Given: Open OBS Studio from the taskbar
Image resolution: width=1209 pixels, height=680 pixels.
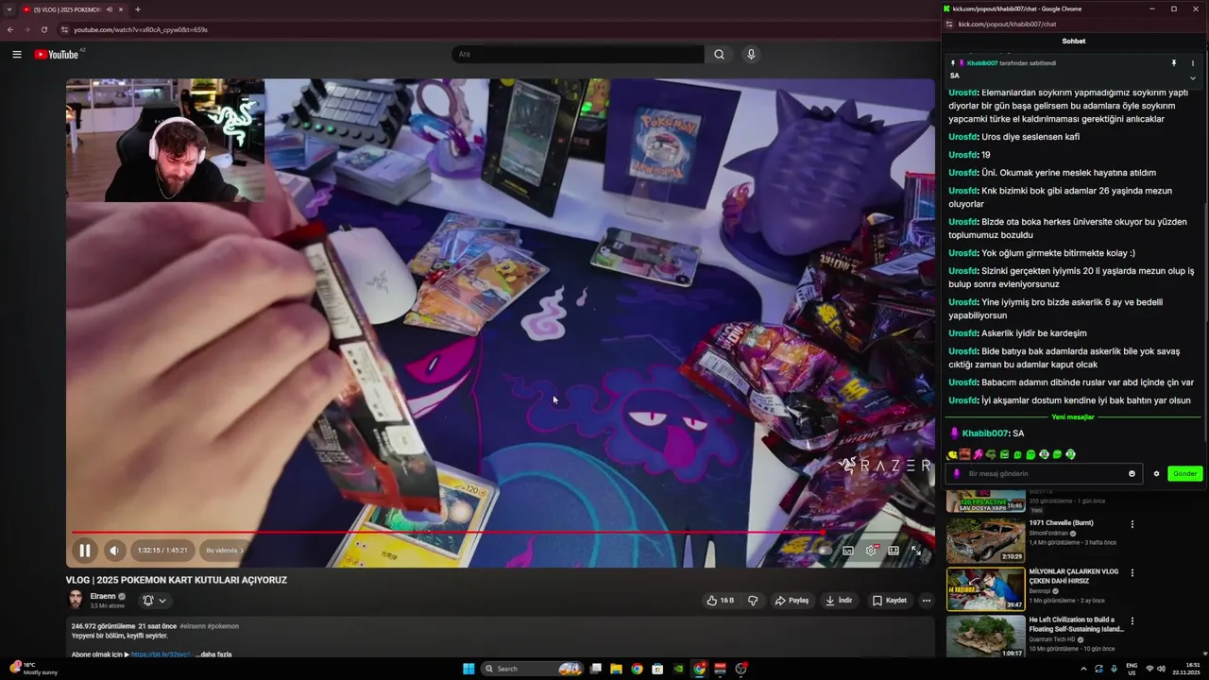Looking at the screenshot, I should tap(741, 669).
